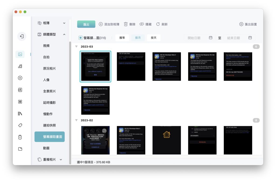Open the file folder icon in sidebar
The image size is (276, 182).
coord(20,149)
